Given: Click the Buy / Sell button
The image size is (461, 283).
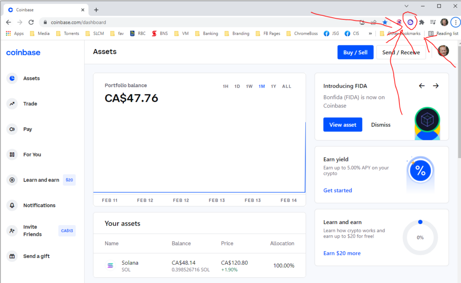Looking at the screenshot, I should click(x=356, y=52).
